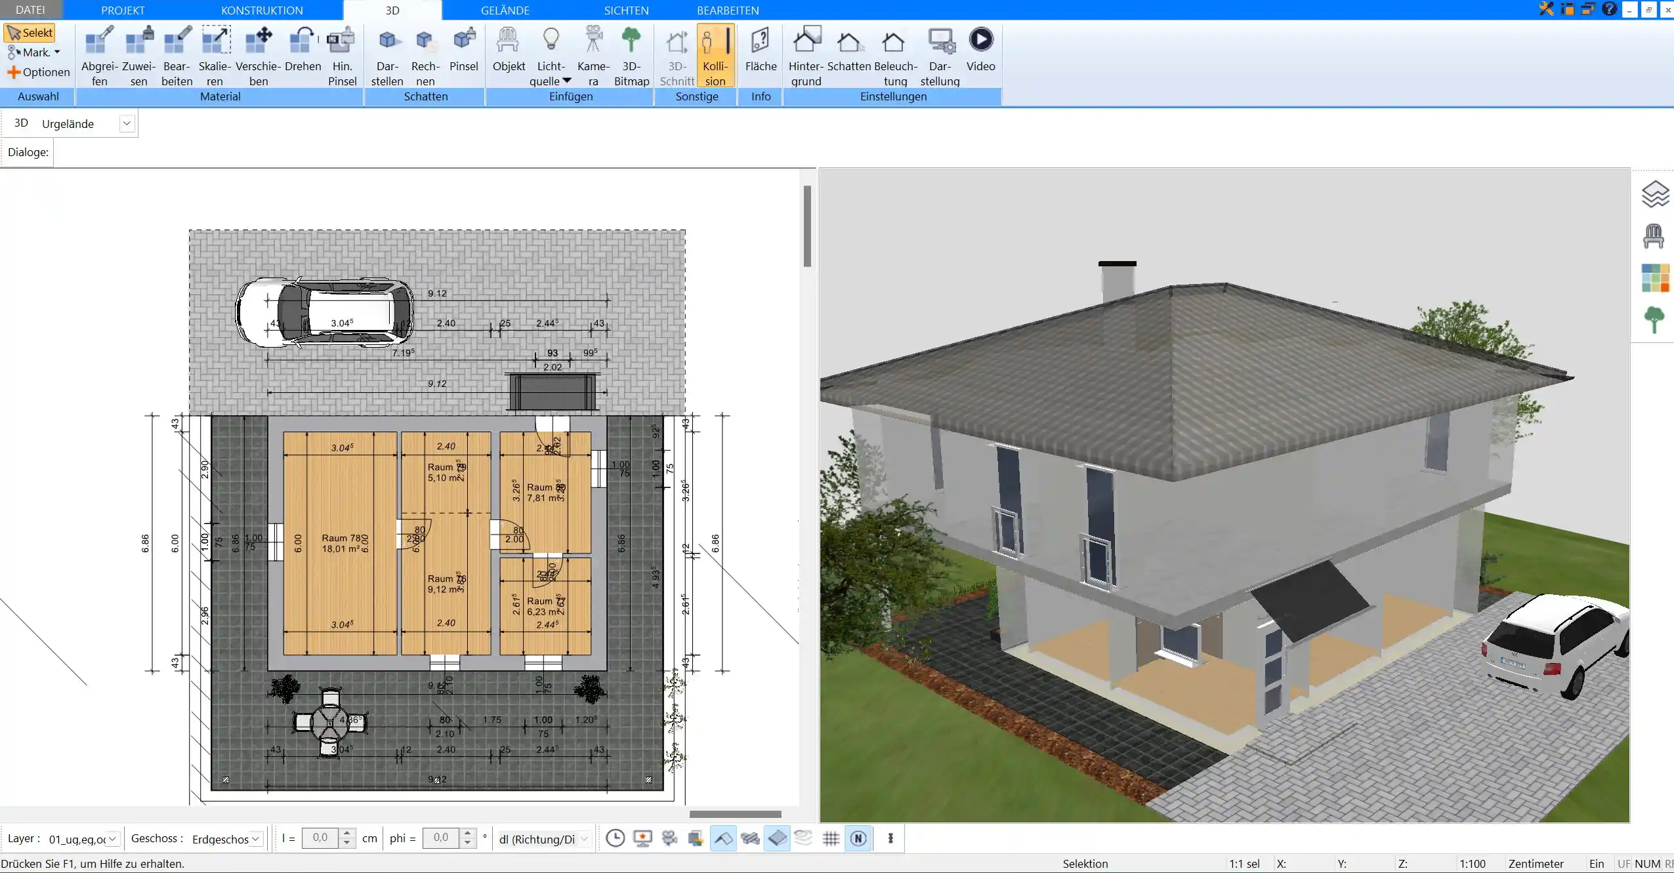Click the camera icon in bottom toolbar
The image size is (1674, 873).
(x=669, y=838)
